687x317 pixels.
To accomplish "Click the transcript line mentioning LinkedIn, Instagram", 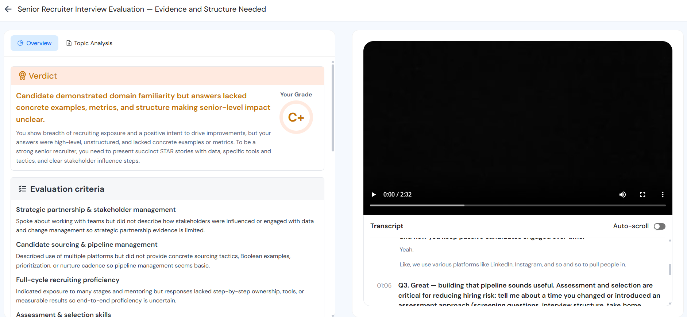I will 513,265.
